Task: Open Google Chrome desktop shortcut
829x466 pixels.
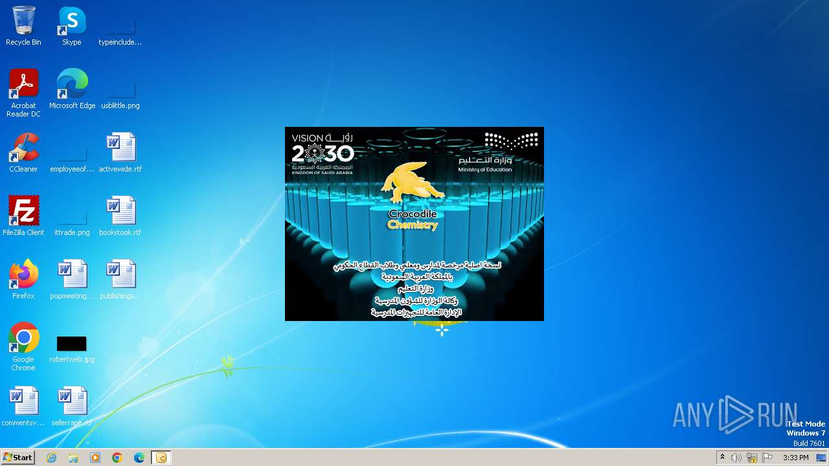Action: 23,348
